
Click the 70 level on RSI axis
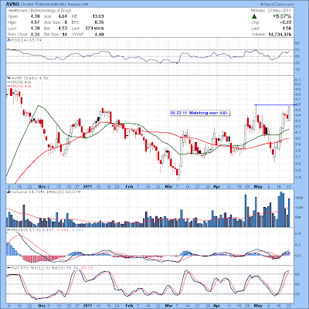[297, 49]
